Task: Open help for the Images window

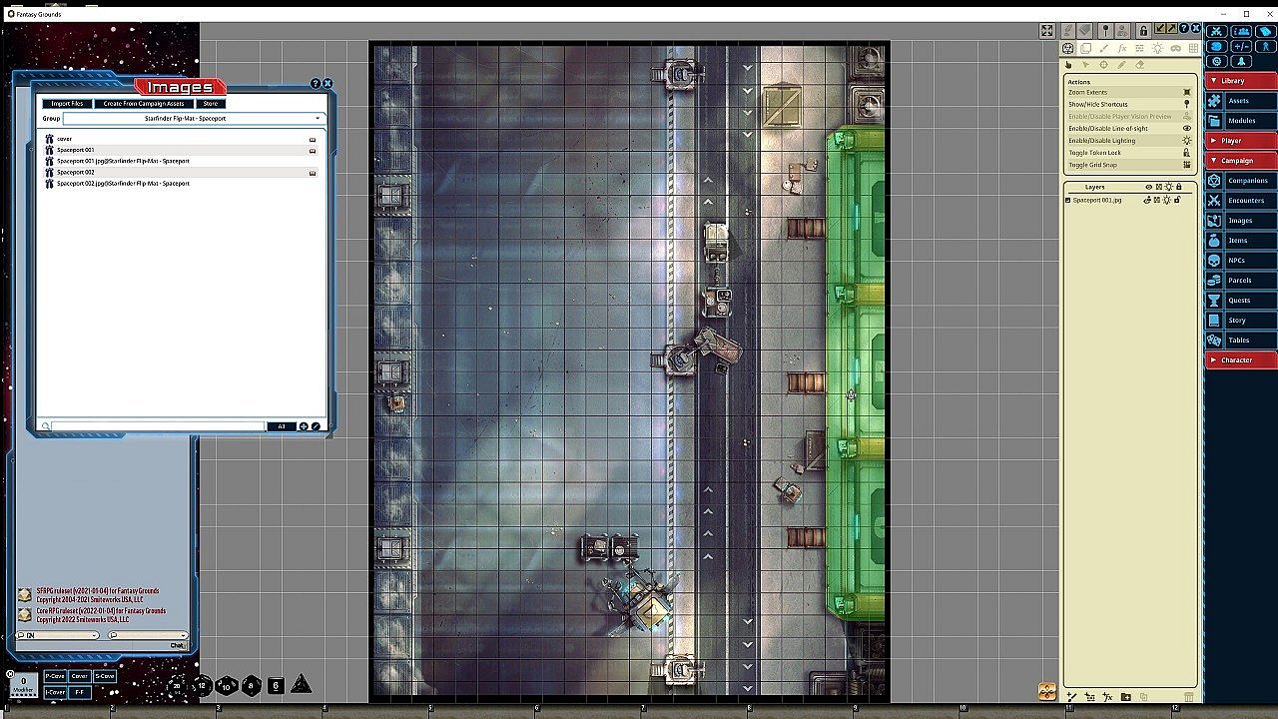Action: point(316,84)
